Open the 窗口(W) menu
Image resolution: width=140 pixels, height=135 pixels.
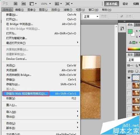[x=93, y=10]
